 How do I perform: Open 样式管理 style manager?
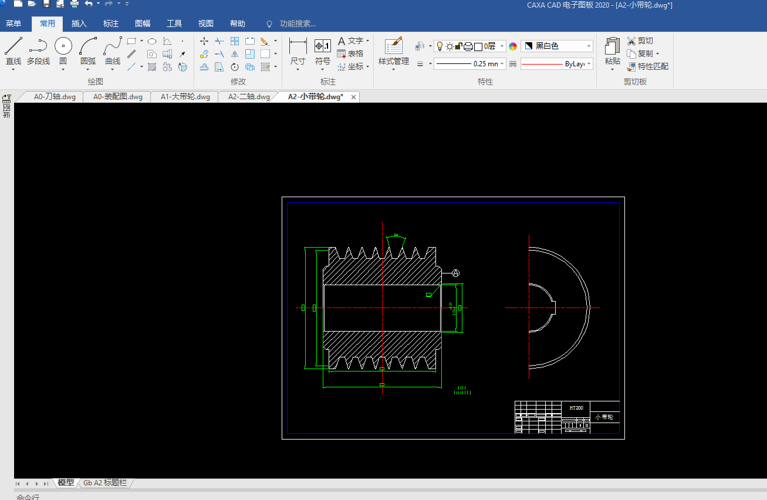pyautogui.click(x=393, y=47)
